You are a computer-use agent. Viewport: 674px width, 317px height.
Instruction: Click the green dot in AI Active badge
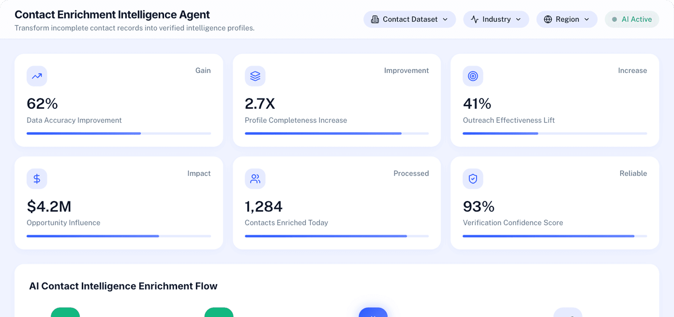point(615,20)
